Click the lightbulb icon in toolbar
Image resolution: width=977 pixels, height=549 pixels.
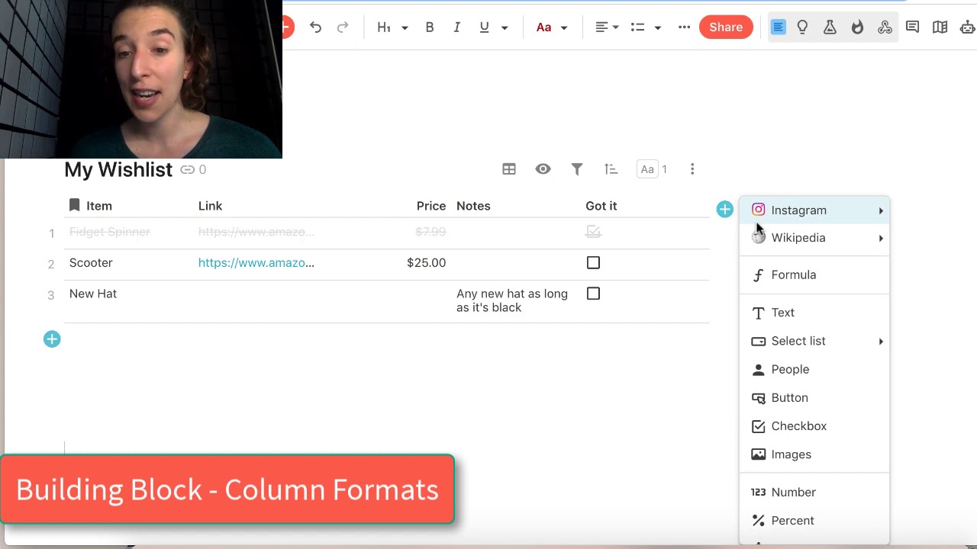click(802, 27)
